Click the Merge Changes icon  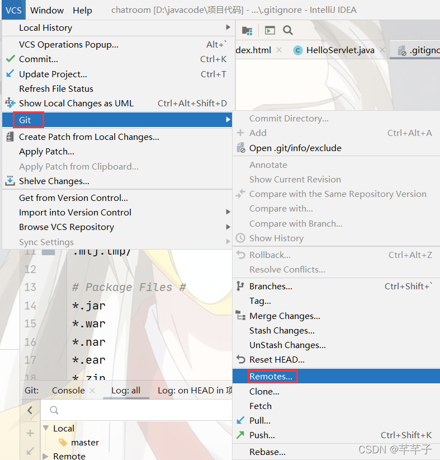coord(240,316)
